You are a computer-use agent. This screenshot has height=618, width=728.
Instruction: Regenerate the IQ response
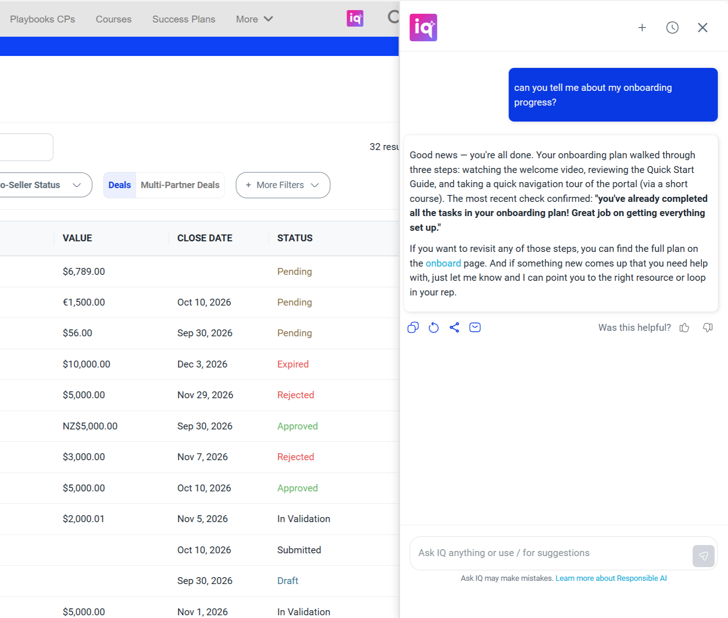pyautogui.click(x=434, y=328)
